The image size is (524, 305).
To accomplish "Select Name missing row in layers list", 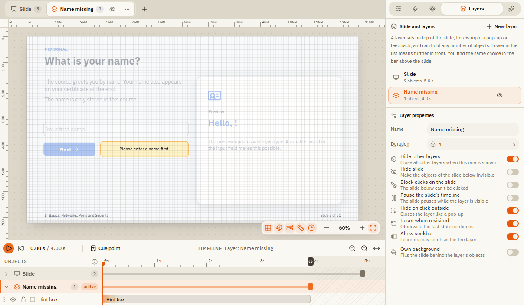I will (x=455, y=95).
